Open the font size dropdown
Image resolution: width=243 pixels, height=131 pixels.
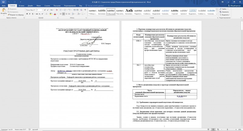(x=42, y=10)
